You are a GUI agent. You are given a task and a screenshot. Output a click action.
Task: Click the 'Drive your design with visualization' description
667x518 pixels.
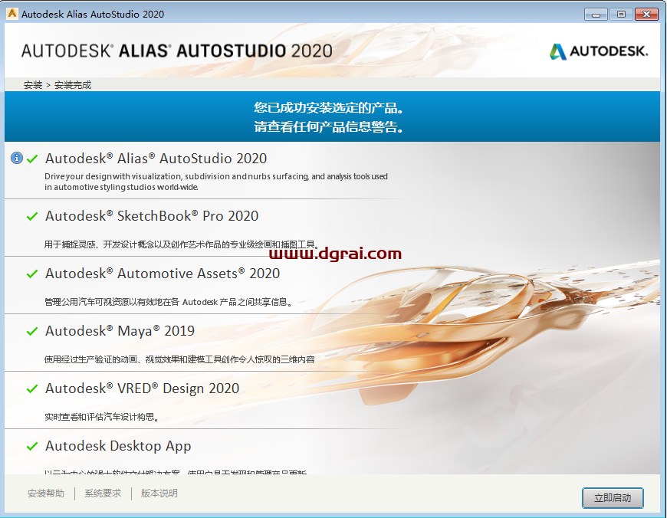(x=216, y=182)
